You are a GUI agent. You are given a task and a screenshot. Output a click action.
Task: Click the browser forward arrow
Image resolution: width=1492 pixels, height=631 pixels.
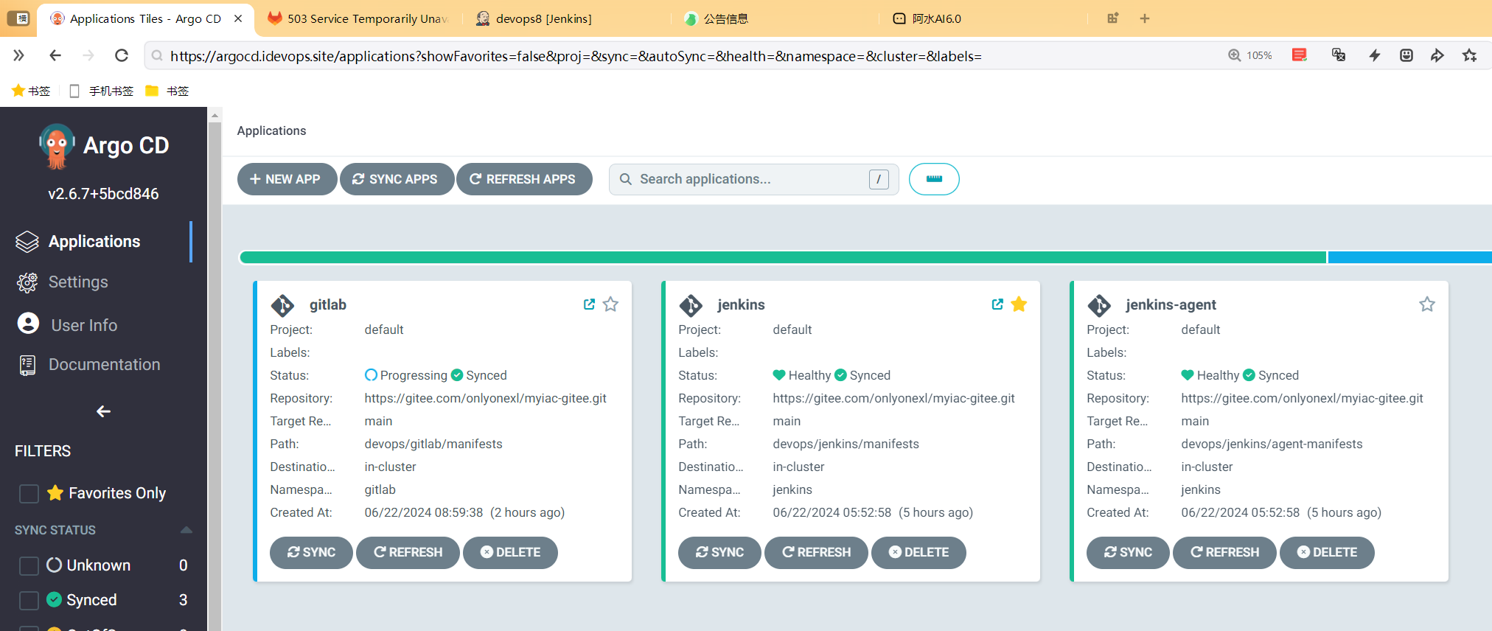(x=88, y=55)
